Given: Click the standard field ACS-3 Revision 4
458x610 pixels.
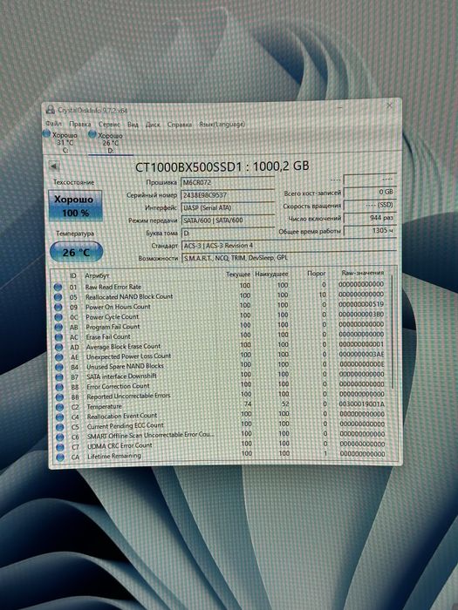Looking at the screenshot, I should pyautogui.click(x=289, y=246).
